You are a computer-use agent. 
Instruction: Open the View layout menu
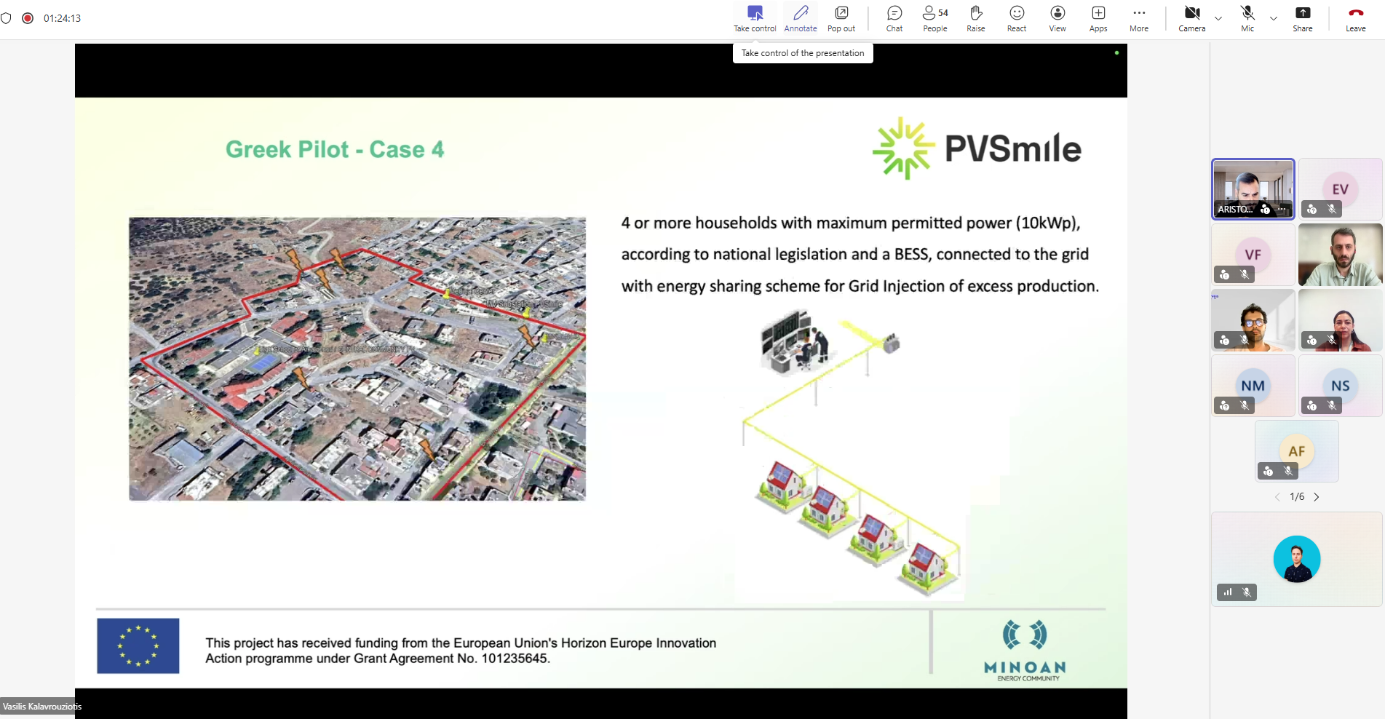tap(1057, 19)
